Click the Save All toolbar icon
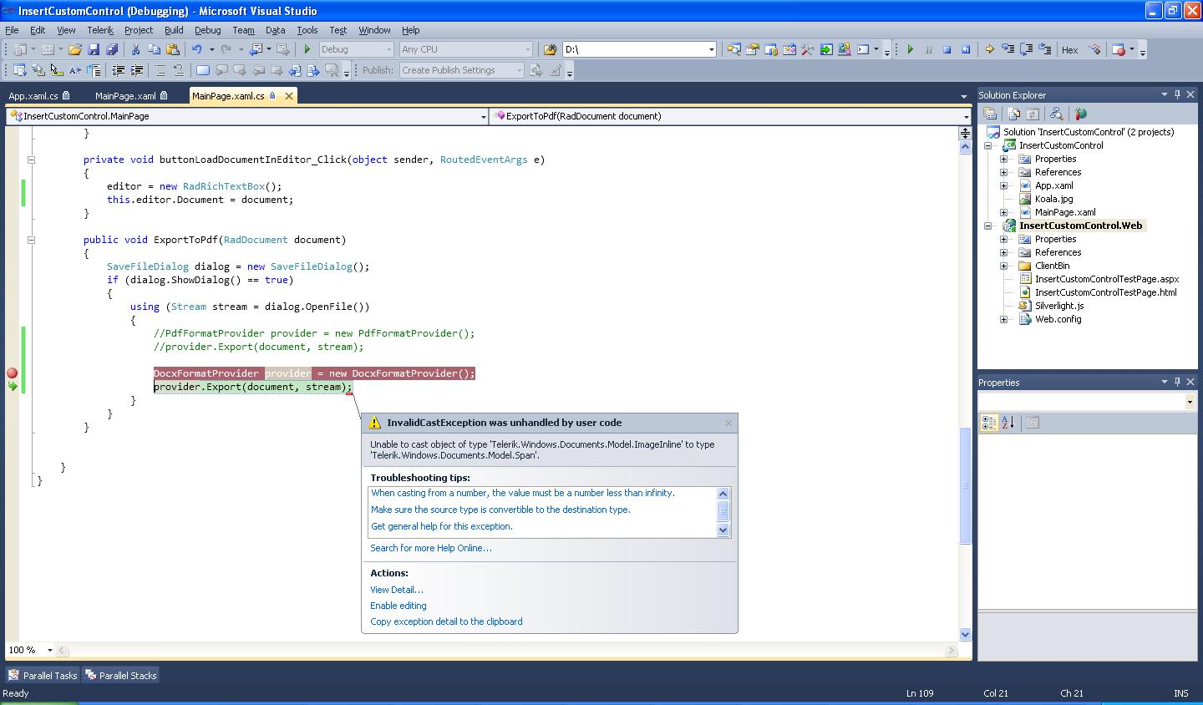Image resolution: width=1203 pixels, height=705 pixels. tap(111, 50)
